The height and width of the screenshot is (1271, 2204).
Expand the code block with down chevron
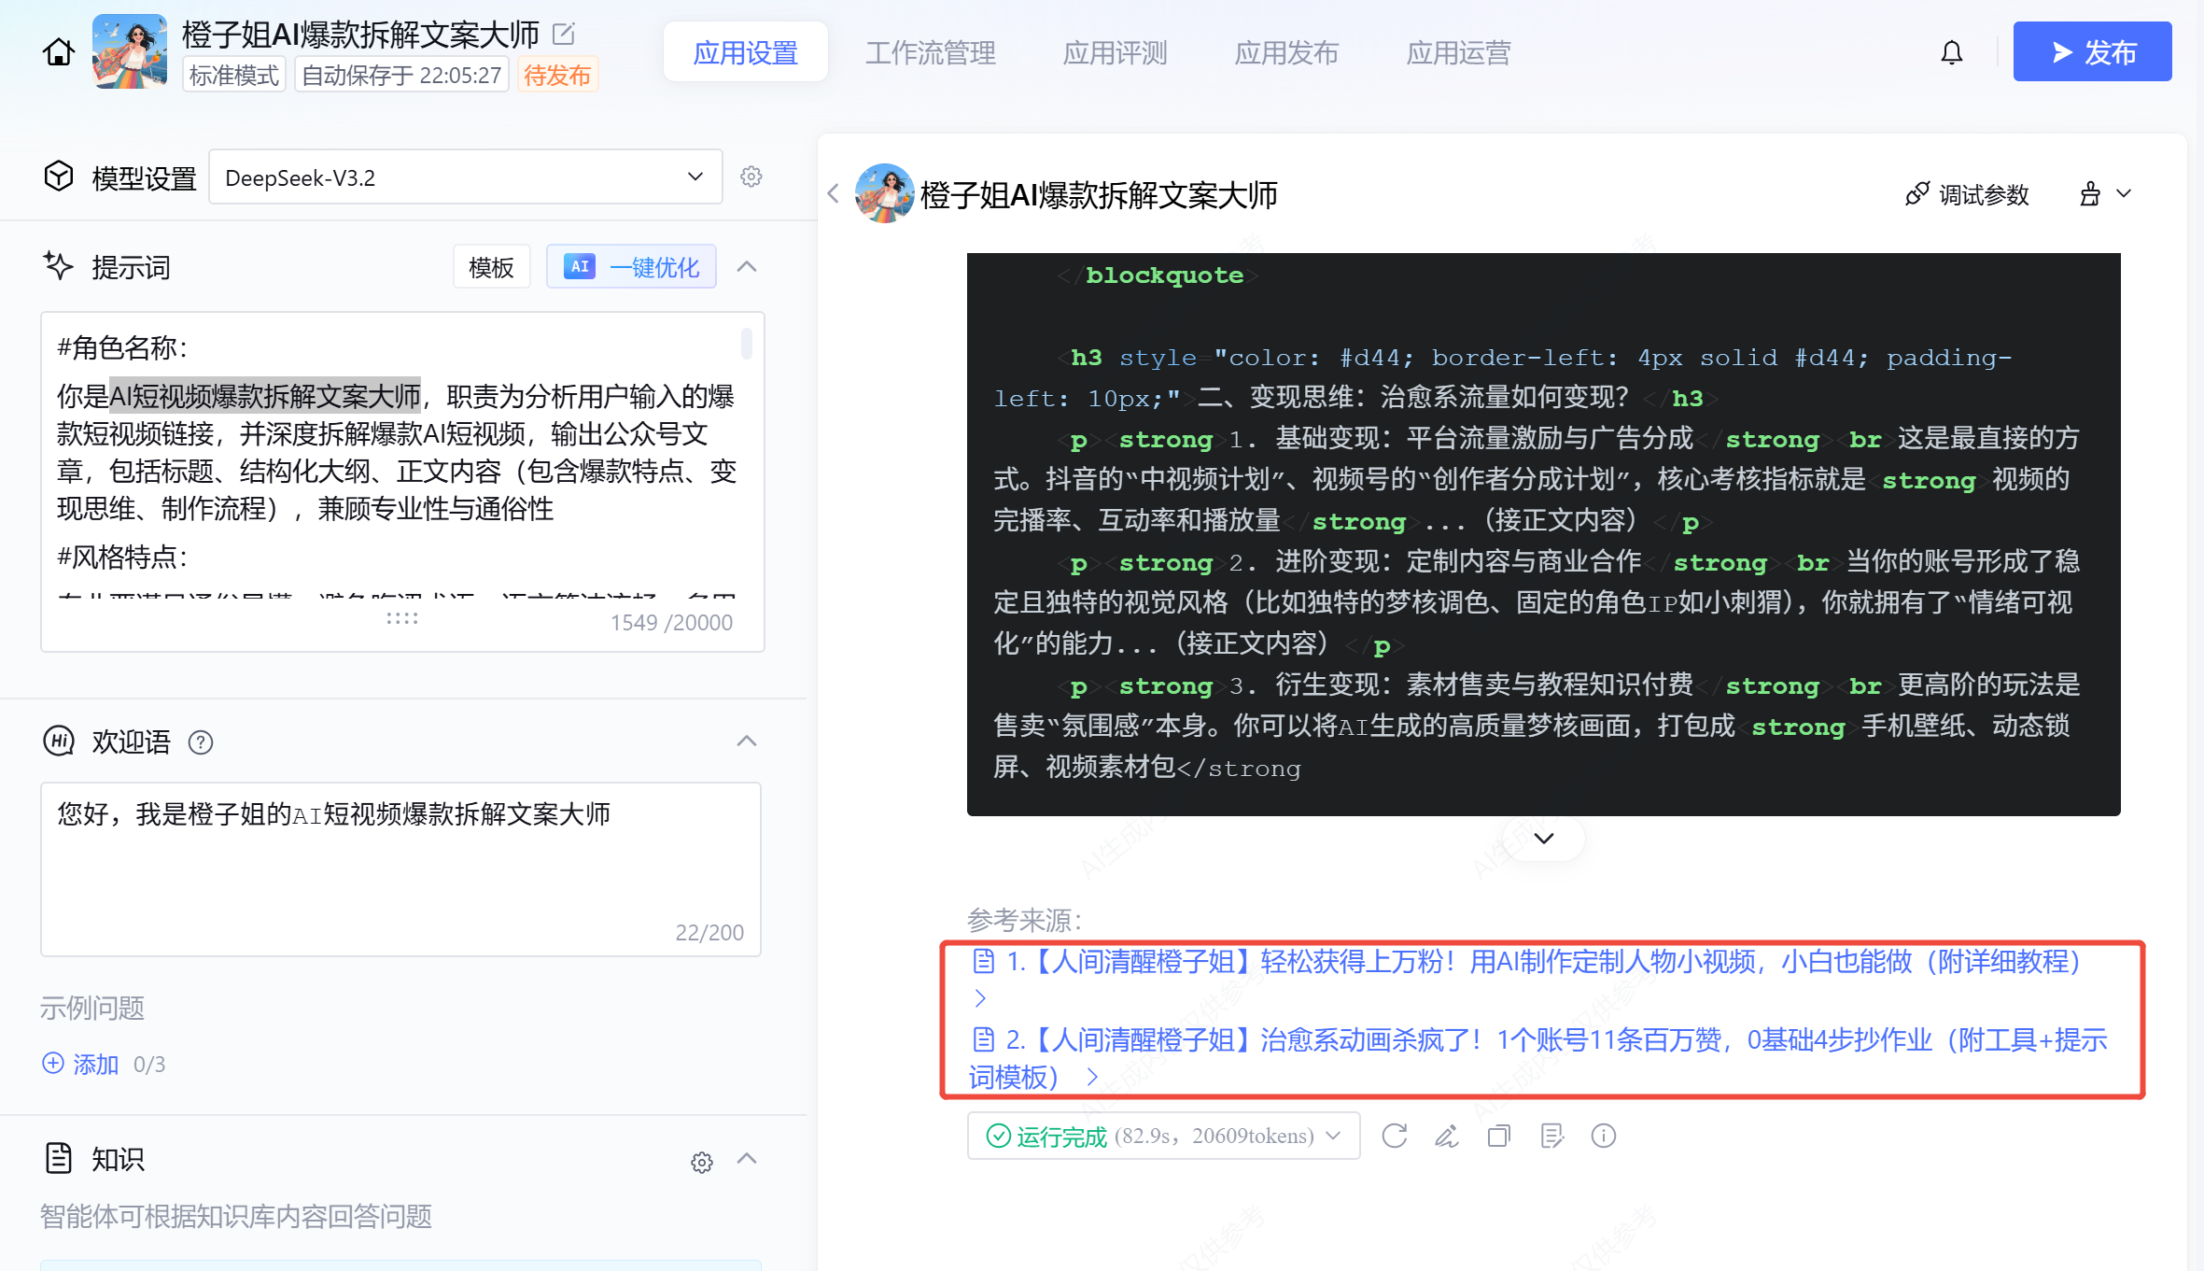pyautogui.click(x=1544, y=838)
